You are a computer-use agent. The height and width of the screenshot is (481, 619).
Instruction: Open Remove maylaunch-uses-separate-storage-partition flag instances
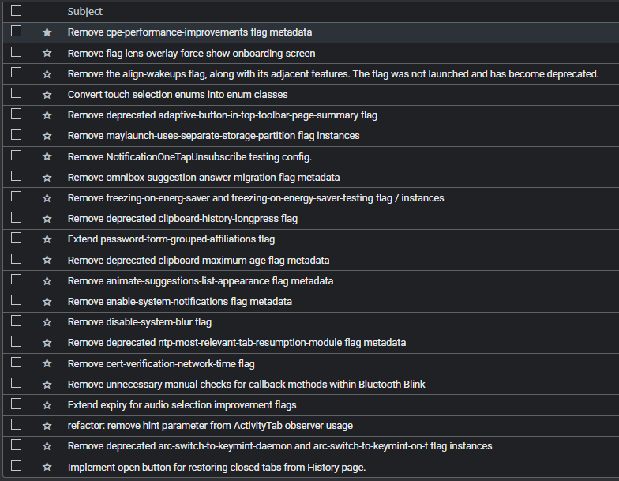pos(213,136)
